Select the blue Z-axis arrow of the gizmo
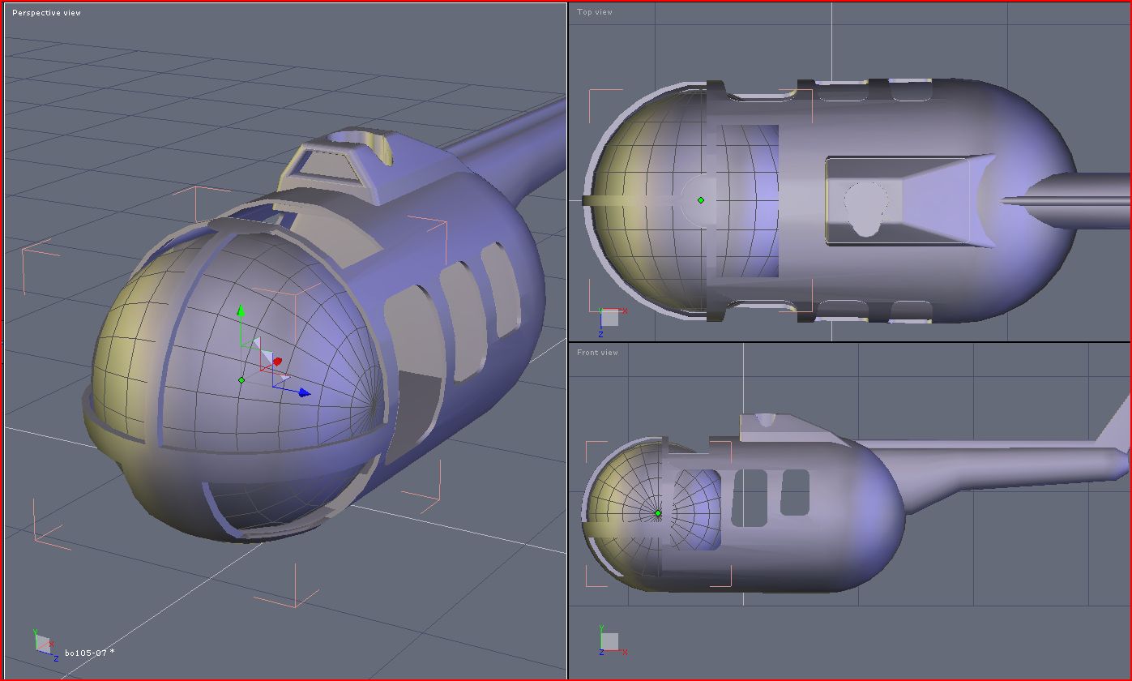1132x681 pixels. click(x=304, y=392)
